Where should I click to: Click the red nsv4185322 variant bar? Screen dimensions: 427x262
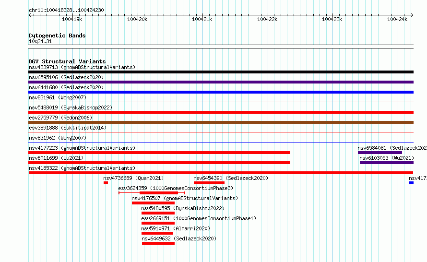(x=221, y=173)
